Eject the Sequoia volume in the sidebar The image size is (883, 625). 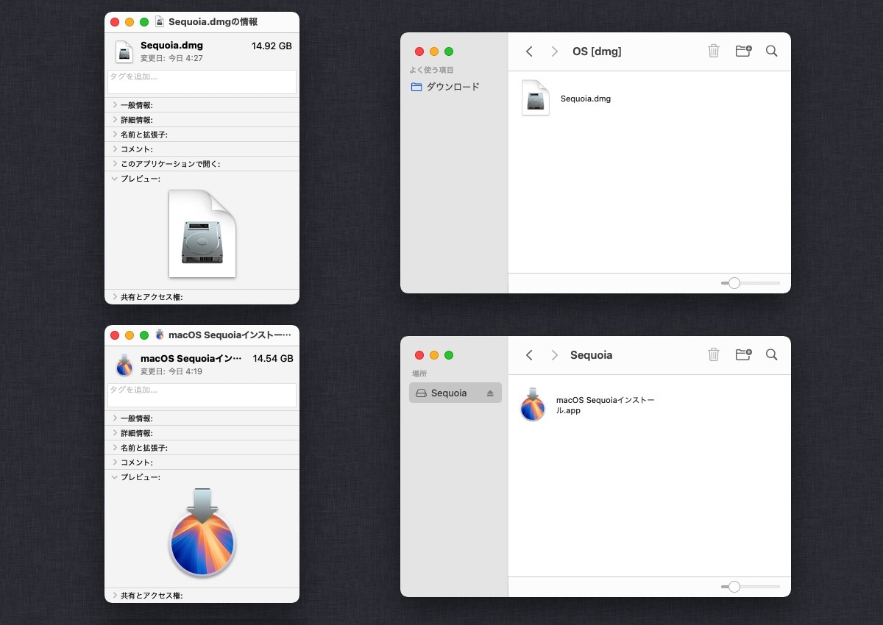click(491, 393)
